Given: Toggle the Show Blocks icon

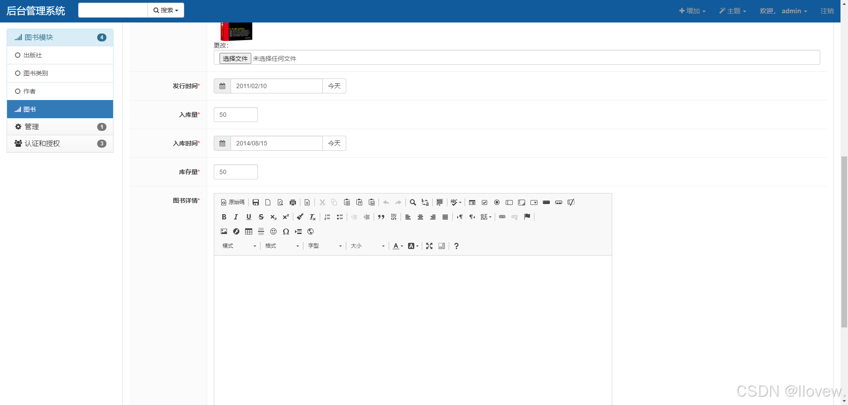Looking at the screenshot, I should click(442, 246).
